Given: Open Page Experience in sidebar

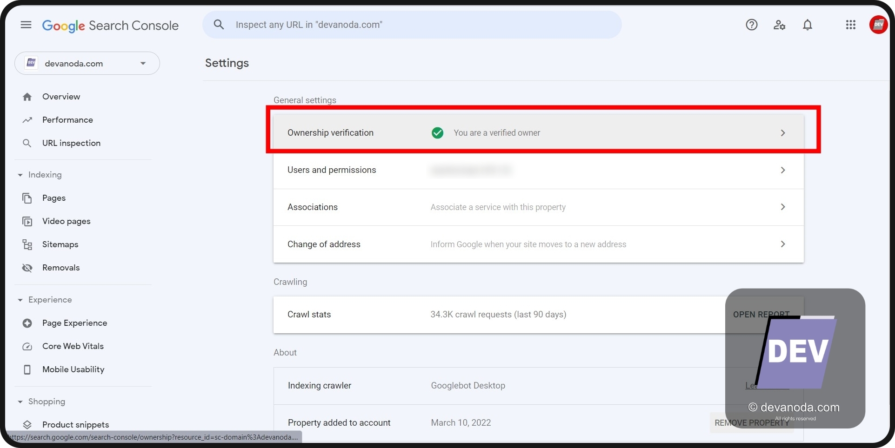Looking at the screenshot, I should tap(74, 323).
